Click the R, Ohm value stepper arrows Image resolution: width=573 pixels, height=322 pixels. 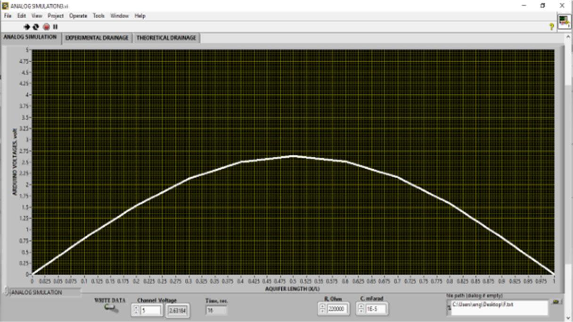(x=322, y=309)
